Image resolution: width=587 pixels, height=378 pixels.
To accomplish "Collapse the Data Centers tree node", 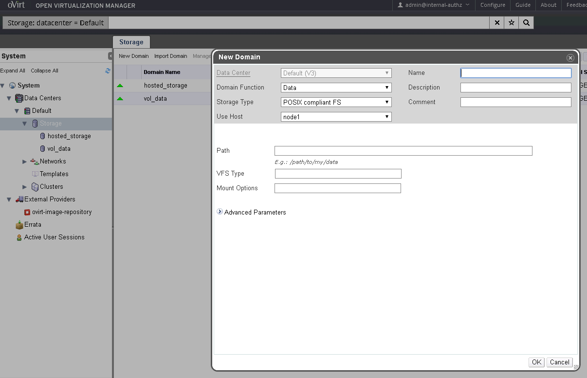I will [x=9, y=98].
